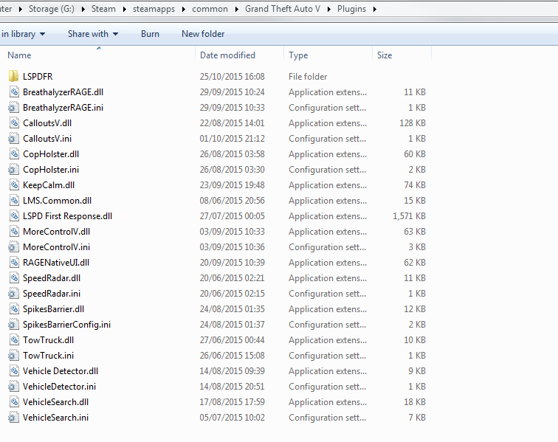Click the Plugins breadcrumb segment
This screenshot has width=558, height=442.
click(x=351, y=9)
